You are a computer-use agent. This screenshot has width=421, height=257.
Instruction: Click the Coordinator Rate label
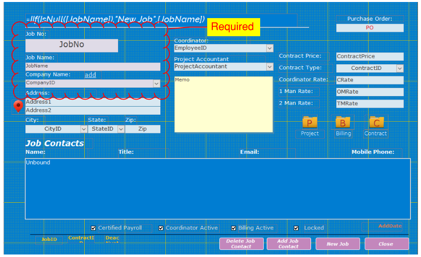click(304, 79)
